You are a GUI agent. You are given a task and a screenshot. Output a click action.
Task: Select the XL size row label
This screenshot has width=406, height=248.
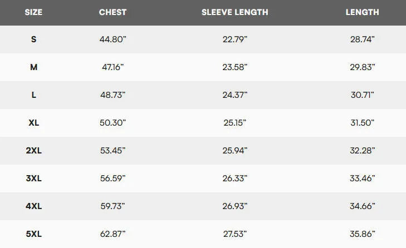33,122
